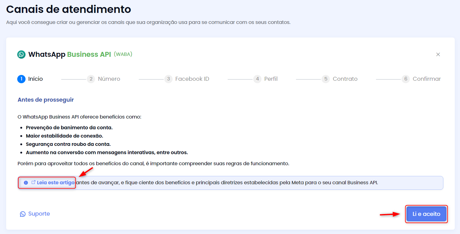Jump to the Perfil step

271,79
